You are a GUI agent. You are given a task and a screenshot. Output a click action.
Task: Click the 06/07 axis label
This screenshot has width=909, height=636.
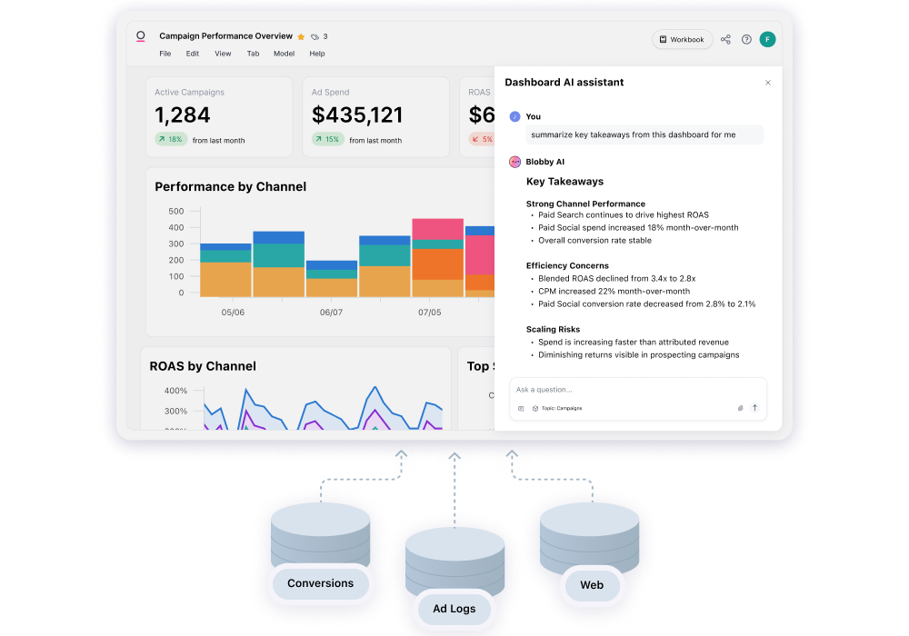331,313
